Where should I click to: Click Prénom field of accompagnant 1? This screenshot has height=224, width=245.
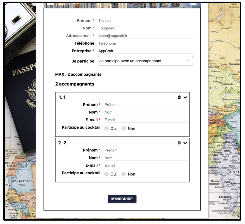pos(146,105)
